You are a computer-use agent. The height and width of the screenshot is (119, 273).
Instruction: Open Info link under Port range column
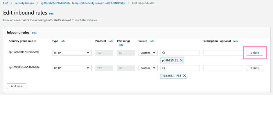point(121,45)
